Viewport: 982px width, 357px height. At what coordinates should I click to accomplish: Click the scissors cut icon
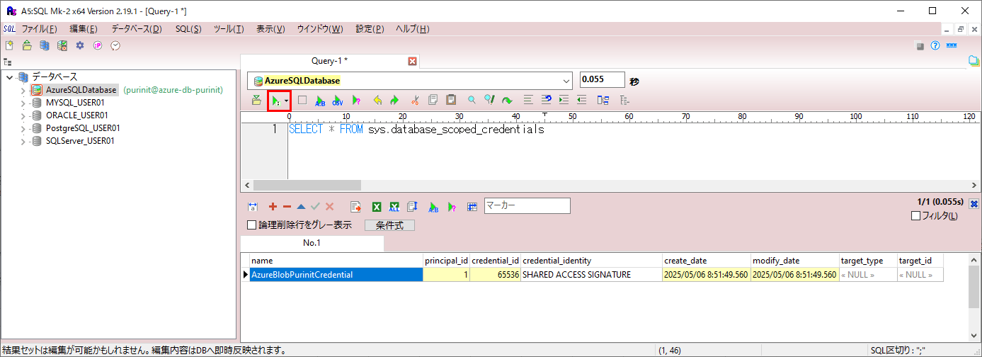416,101
